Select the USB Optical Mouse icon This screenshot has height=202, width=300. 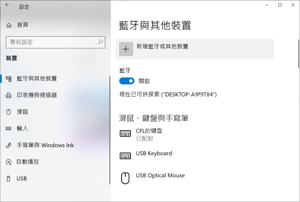pyautogui.click(x=125, y=178)
